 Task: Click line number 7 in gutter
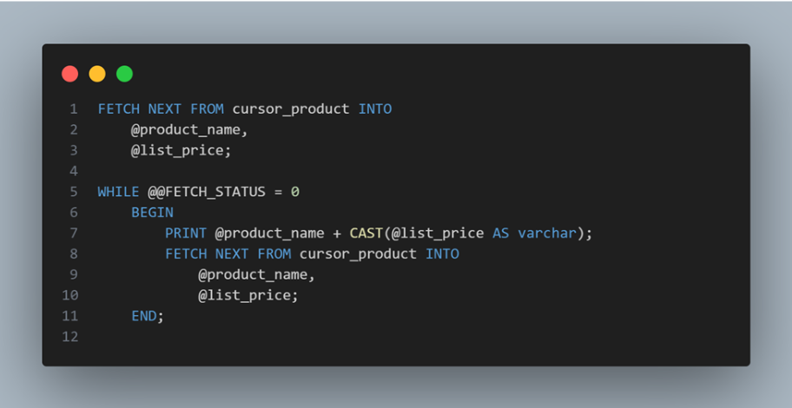(74, 233)
